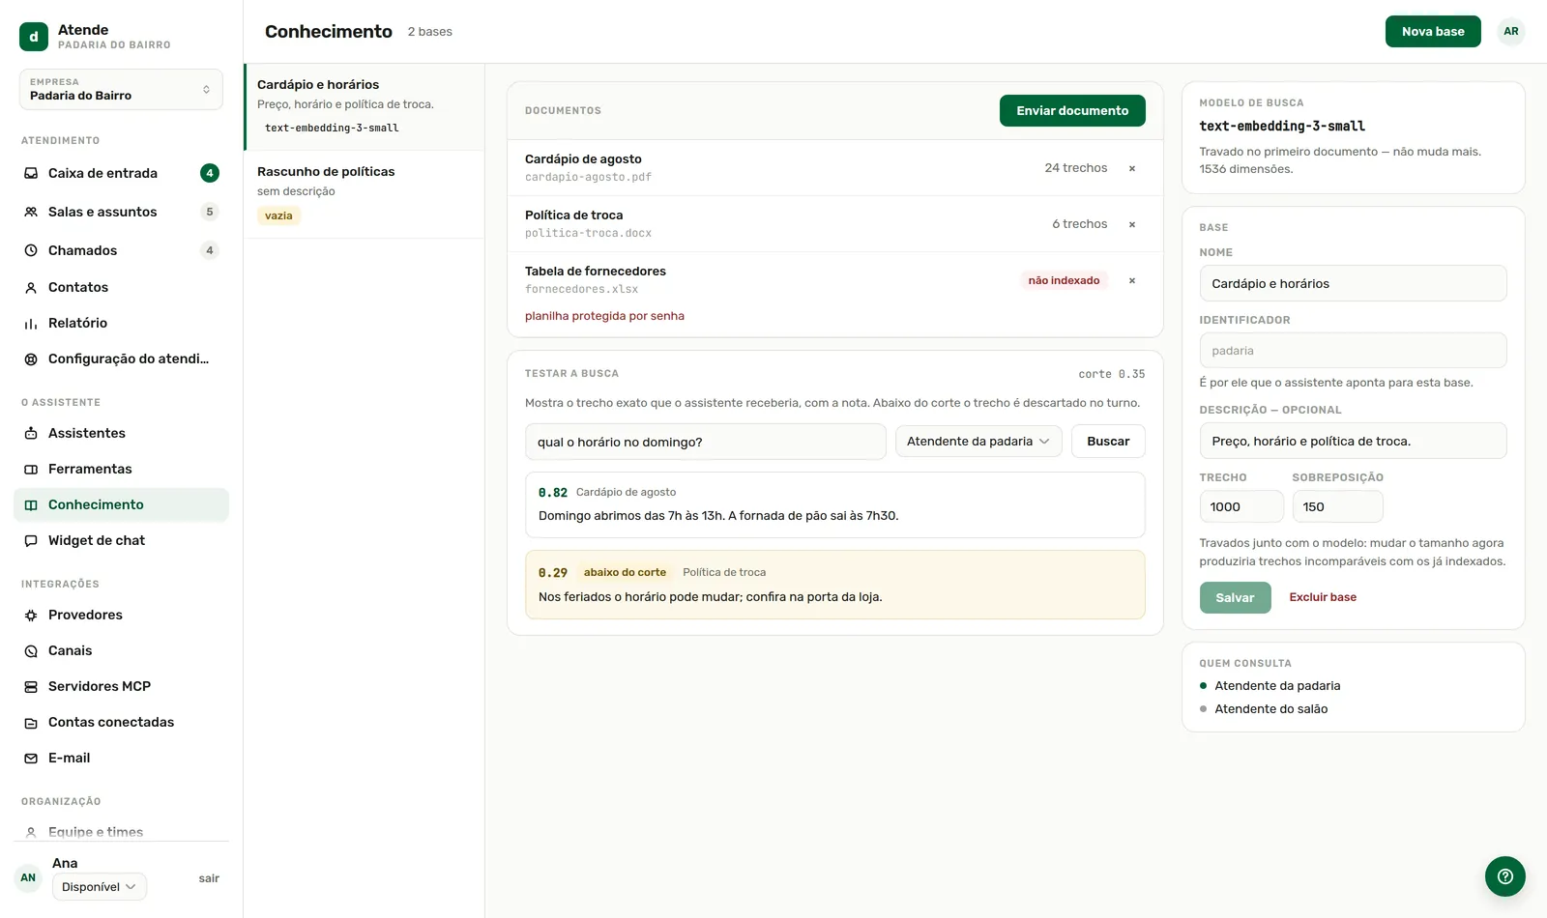The image size is (1547, 918).
Task: Remove Política de troca document with ×
Action: point(1132,224)
